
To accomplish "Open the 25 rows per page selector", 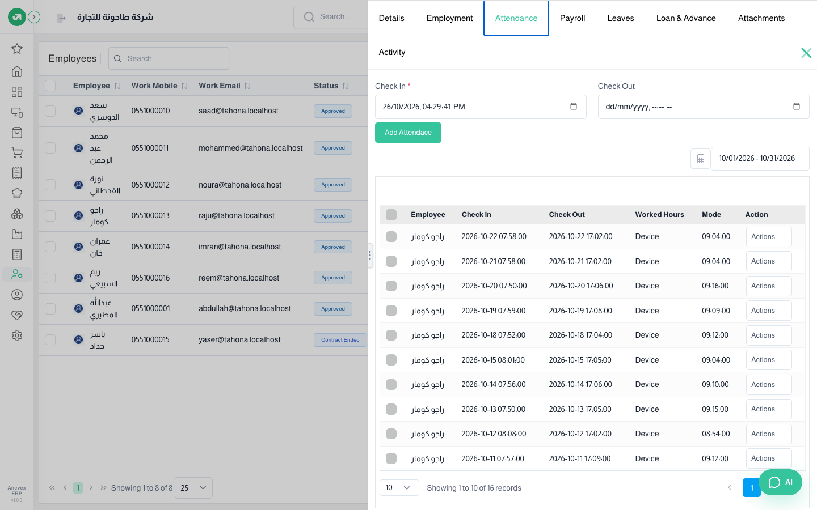I will (x=193, y=488).
